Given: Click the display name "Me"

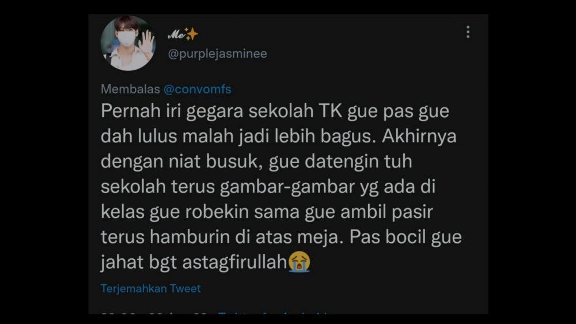Looking at the screenshot, I should (176, 34).
